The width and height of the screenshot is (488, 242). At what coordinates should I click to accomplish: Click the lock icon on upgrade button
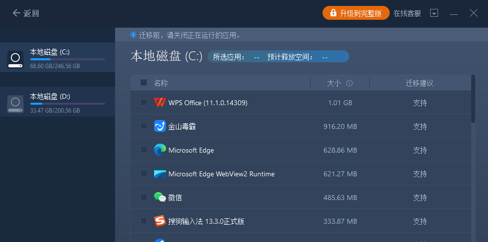[333, 13]
